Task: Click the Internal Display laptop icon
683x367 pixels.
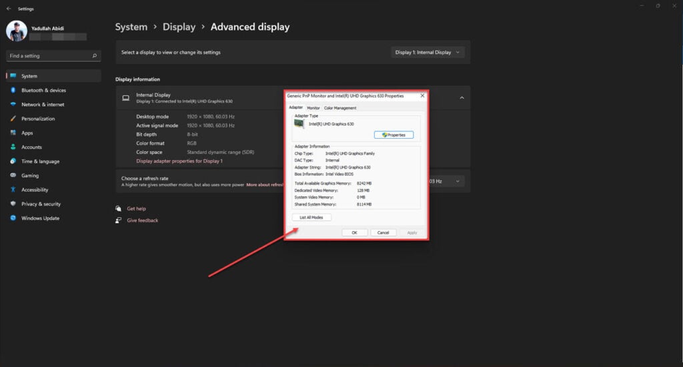Action: [x=126, y=98]
